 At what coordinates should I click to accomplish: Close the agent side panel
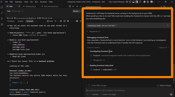(171, 6)
